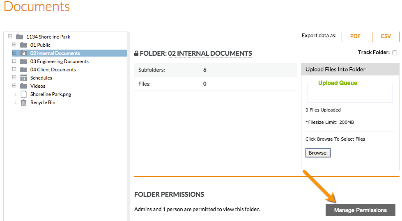The width and height of the screenshot is (402, 221).
Task: Open the 04 Client Documents folder label
Action: pyautogui.click(x=53, y=70)
